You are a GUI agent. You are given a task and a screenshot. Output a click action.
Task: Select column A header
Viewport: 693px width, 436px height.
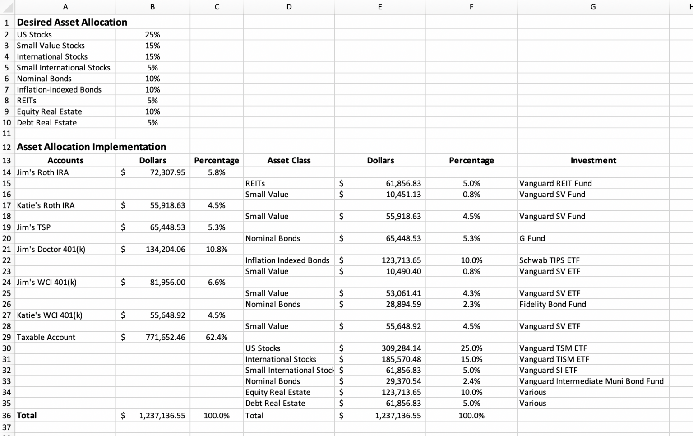coord(65,7)
